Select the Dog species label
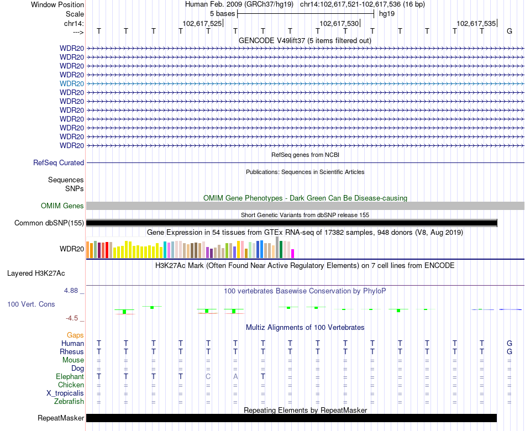 pos(77,369)
